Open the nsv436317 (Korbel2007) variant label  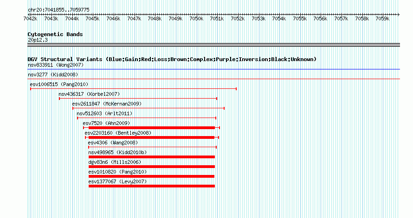coord(89,94)
